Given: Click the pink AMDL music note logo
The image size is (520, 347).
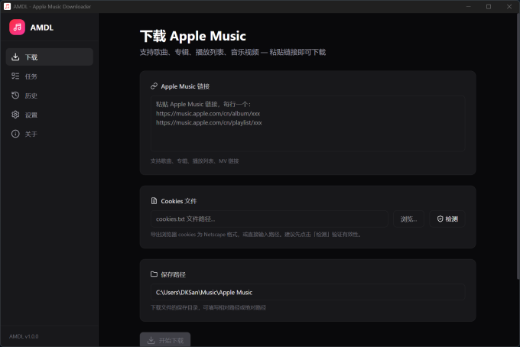Looking at the screenshot, I should click(x=18, y=28).
